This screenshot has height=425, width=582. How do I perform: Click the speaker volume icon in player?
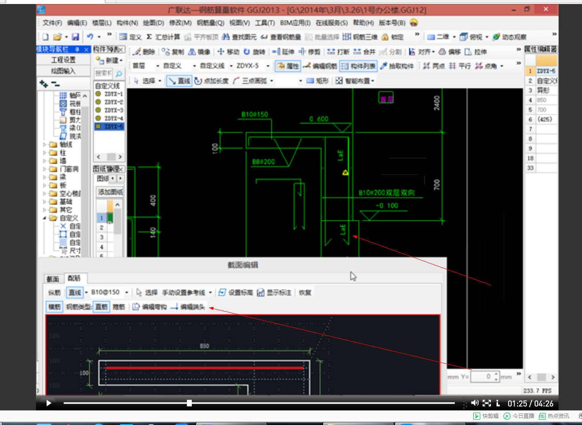pos(475,403)
